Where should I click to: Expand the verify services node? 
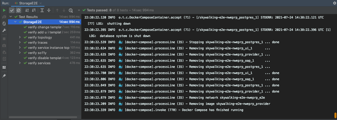pyautogui.click(x=20, y=63)
